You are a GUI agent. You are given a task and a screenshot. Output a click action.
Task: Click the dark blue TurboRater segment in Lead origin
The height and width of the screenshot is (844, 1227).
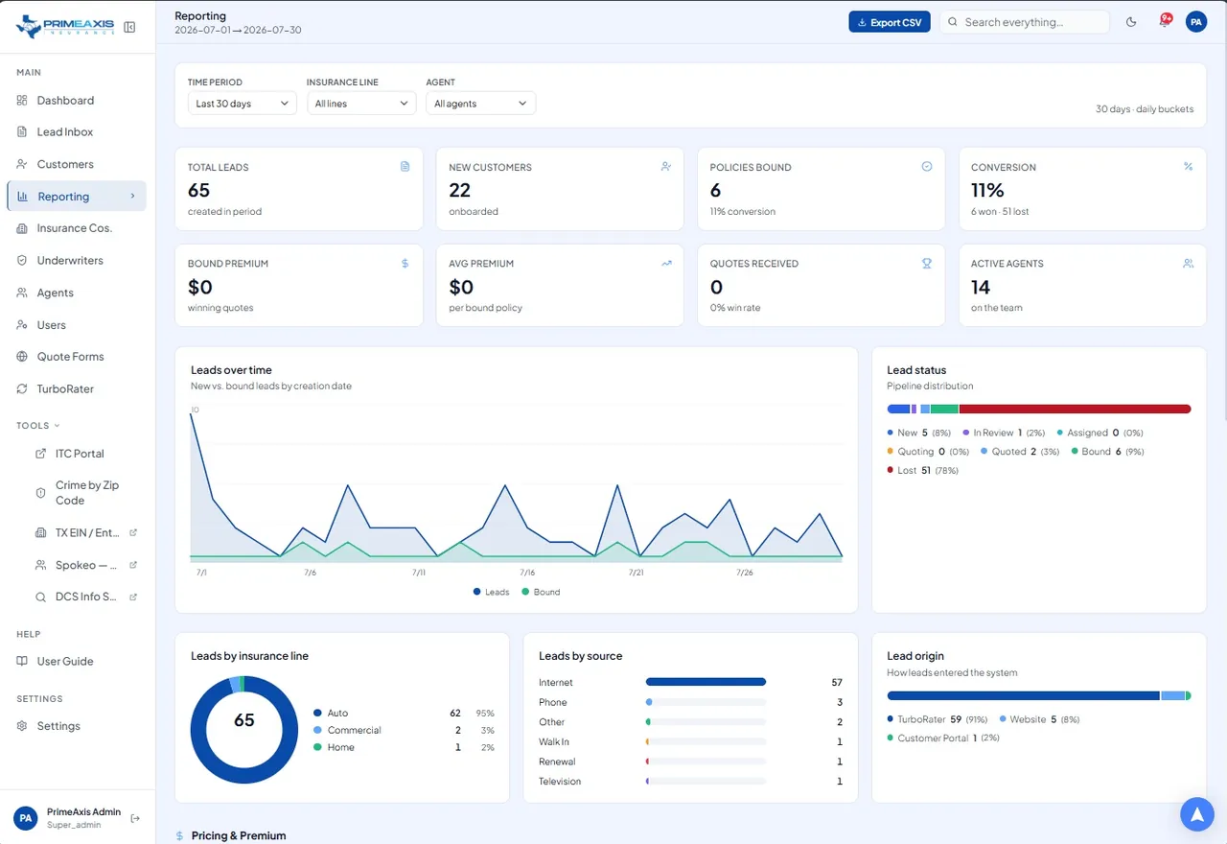(x=1023, y=695)
